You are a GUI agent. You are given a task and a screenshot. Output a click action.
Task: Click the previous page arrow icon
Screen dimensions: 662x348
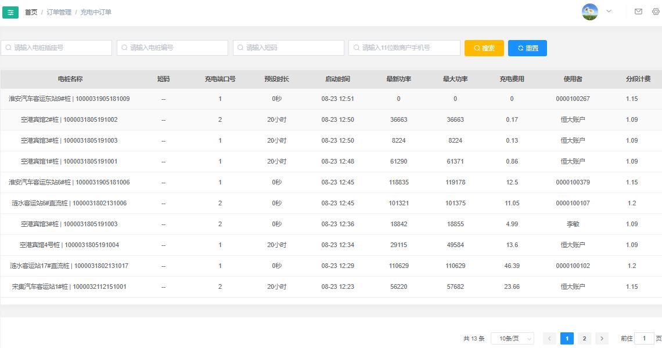click(x=549, y=338)
